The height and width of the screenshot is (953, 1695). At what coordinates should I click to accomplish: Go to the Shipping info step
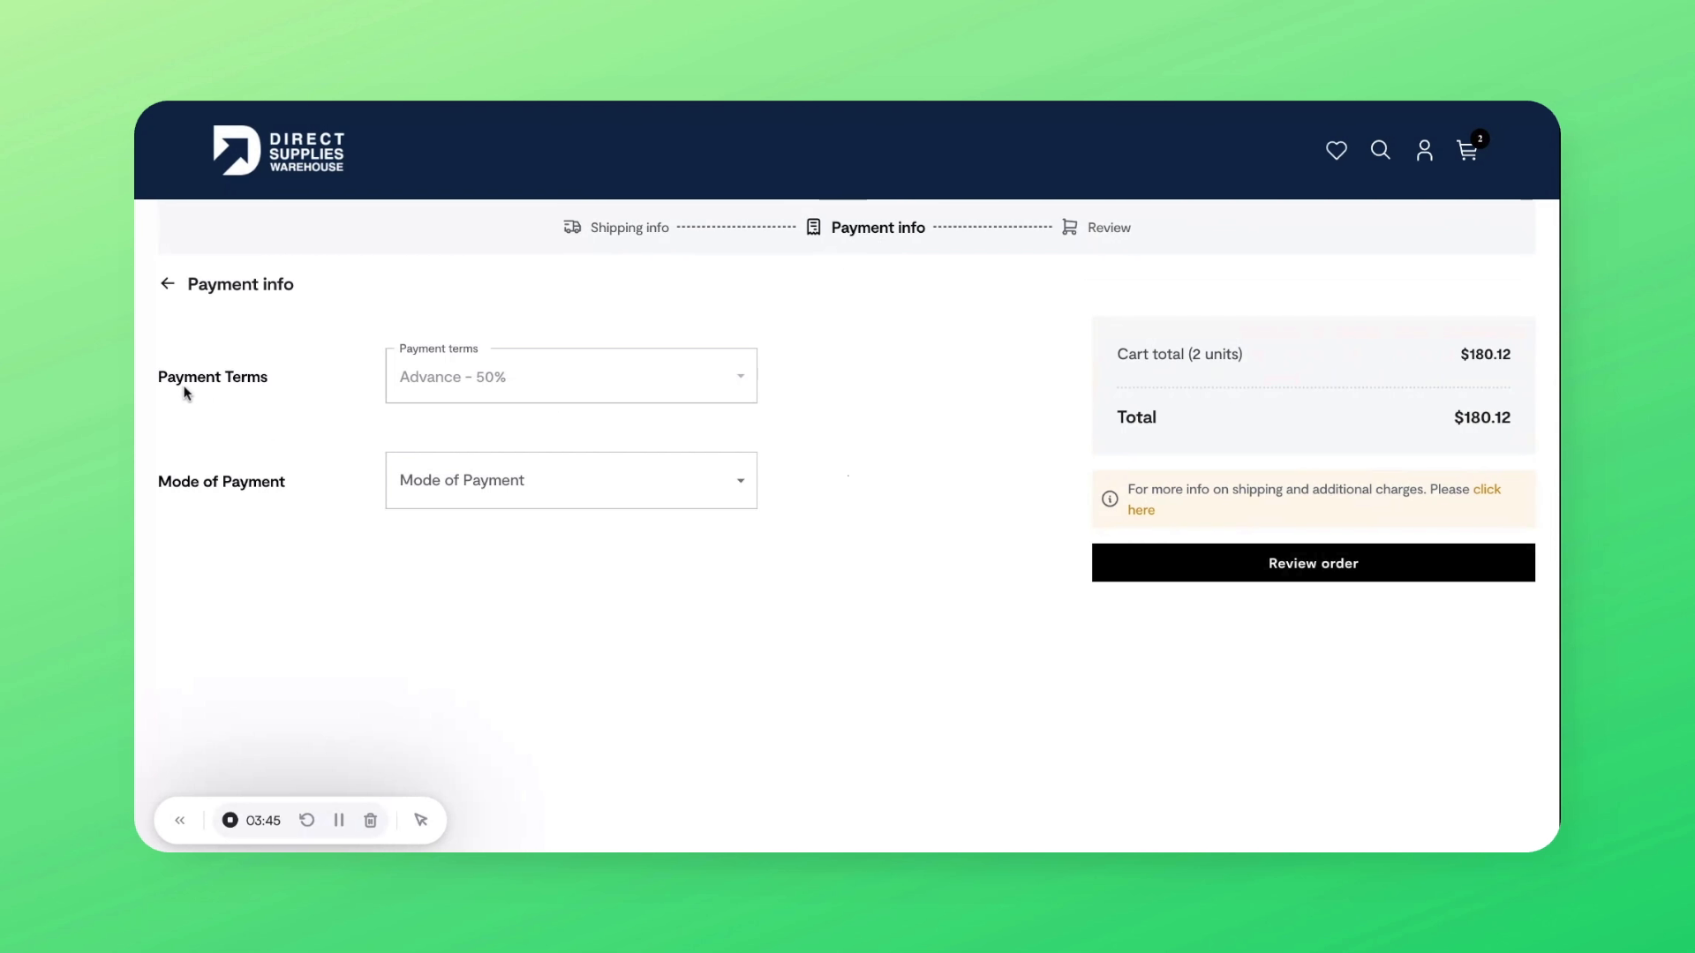[x=629, y=227]
